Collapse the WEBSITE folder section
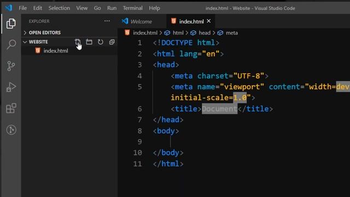350x197 pixels. coord(25,42)
